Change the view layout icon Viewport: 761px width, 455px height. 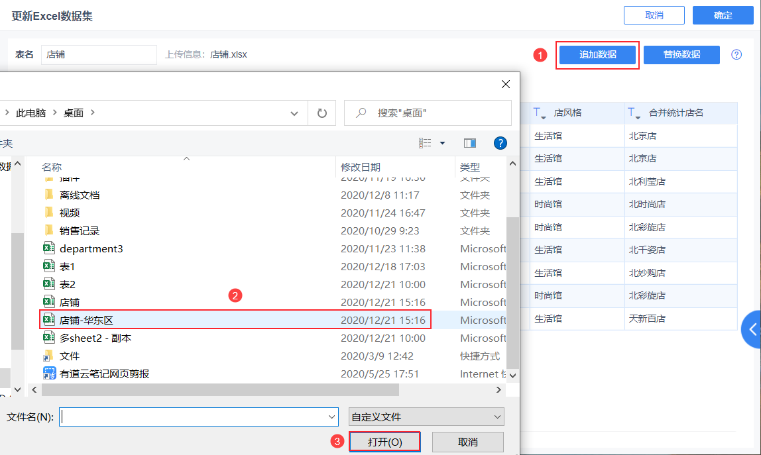click(x=425, y=143)
